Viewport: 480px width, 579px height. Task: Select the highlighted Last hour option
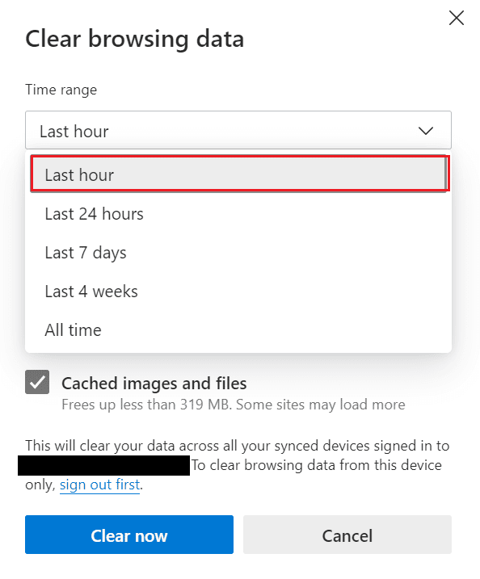tap(240, 174)
